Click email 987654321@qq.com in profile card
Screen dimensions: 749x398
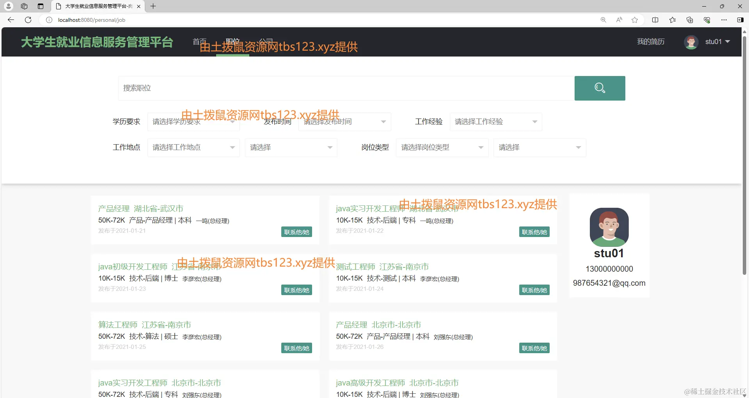point(609,283)
